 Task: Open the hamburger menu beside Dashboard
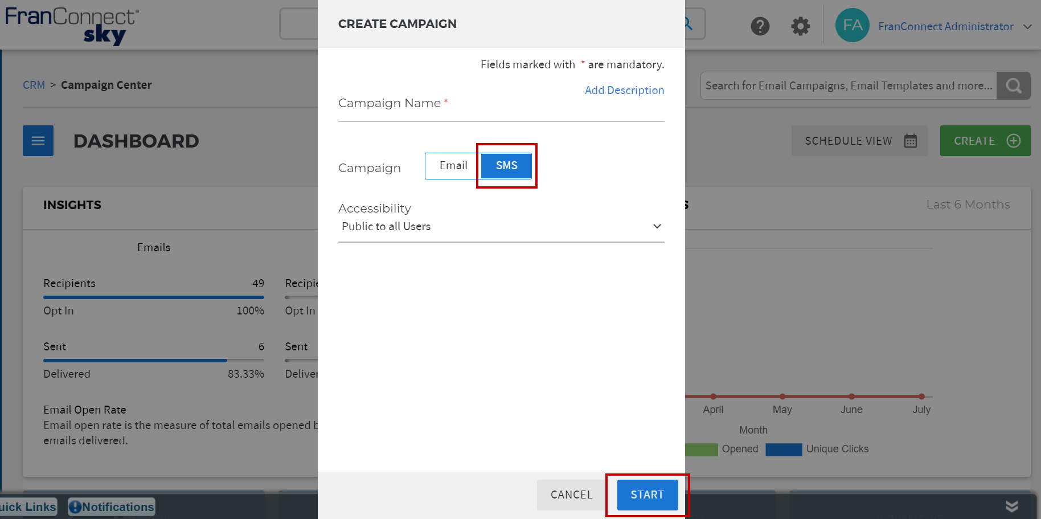(38, 141)
